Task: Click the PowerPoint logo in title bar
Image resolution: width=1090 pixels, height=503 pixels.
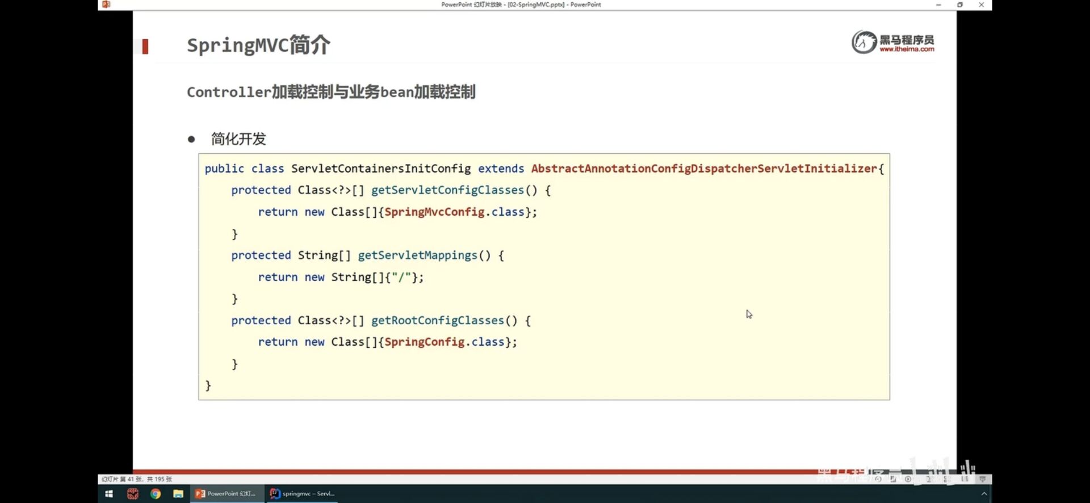Action: point(106,5)
